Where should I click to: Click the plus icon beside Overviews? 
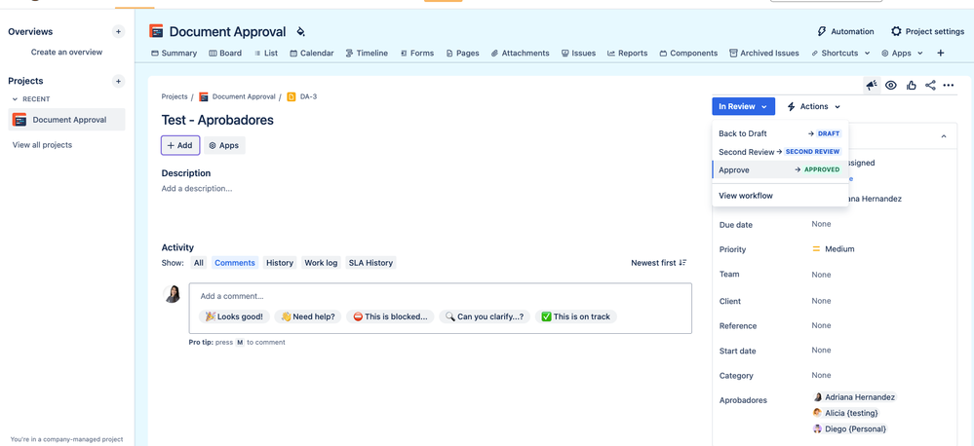[x=118, y=31]
